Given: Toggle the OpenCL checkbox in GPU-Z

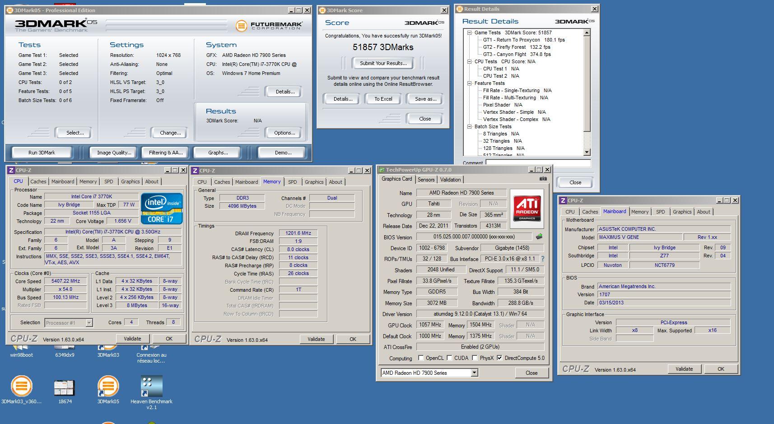Looking at the screenshot, I should (421, 358).
